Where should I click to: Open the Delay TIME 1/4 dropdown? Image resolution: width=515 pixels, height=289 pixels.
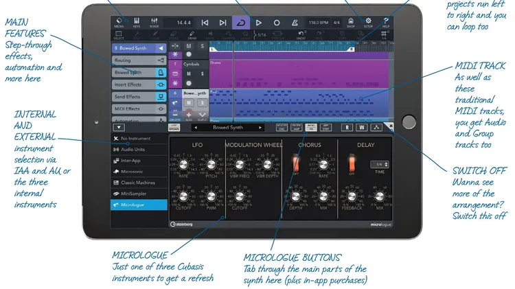pos(378,165)
